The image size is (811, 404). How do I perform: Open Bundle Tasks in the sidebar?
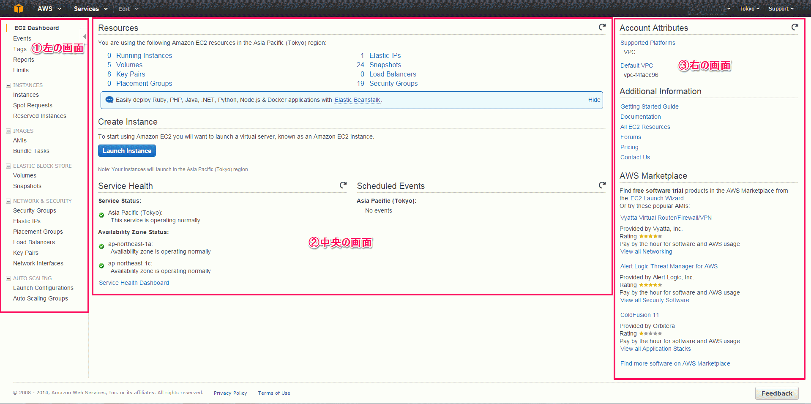pos(31,151)
